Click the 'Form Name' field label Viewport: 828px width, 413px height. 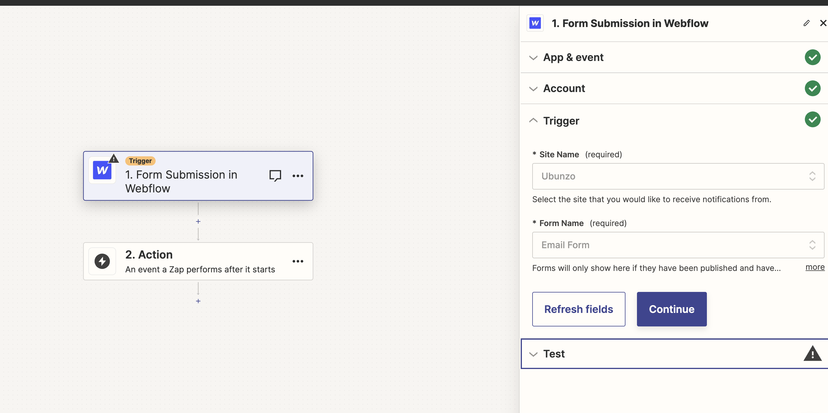[561, 223]
